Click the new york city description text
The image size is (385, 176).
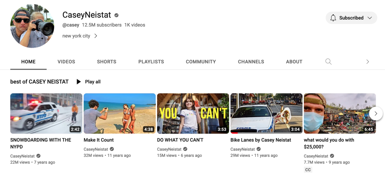(x=76, y=36)
